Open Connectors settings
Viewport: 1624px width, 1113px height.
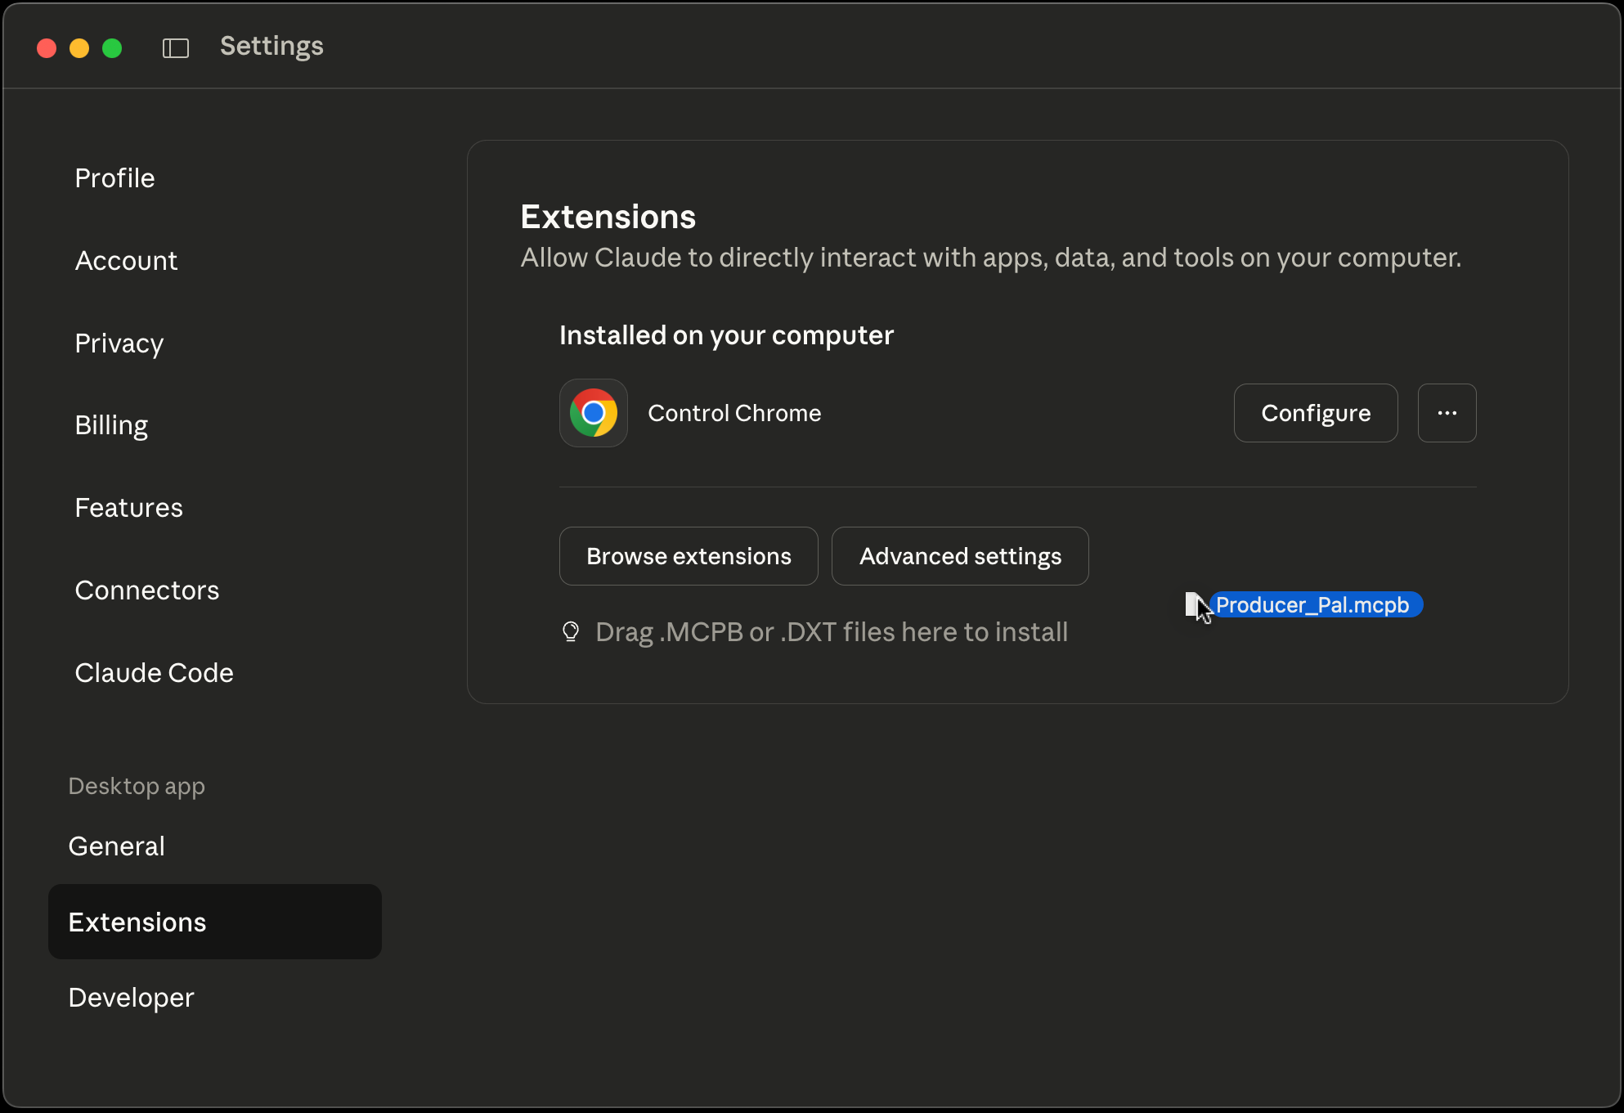(x=147, y=590)
